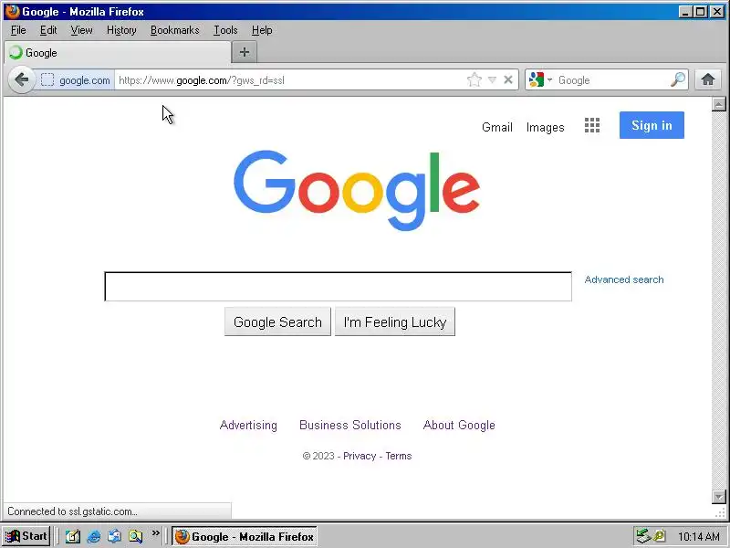Open the File menu

[18, 30]
